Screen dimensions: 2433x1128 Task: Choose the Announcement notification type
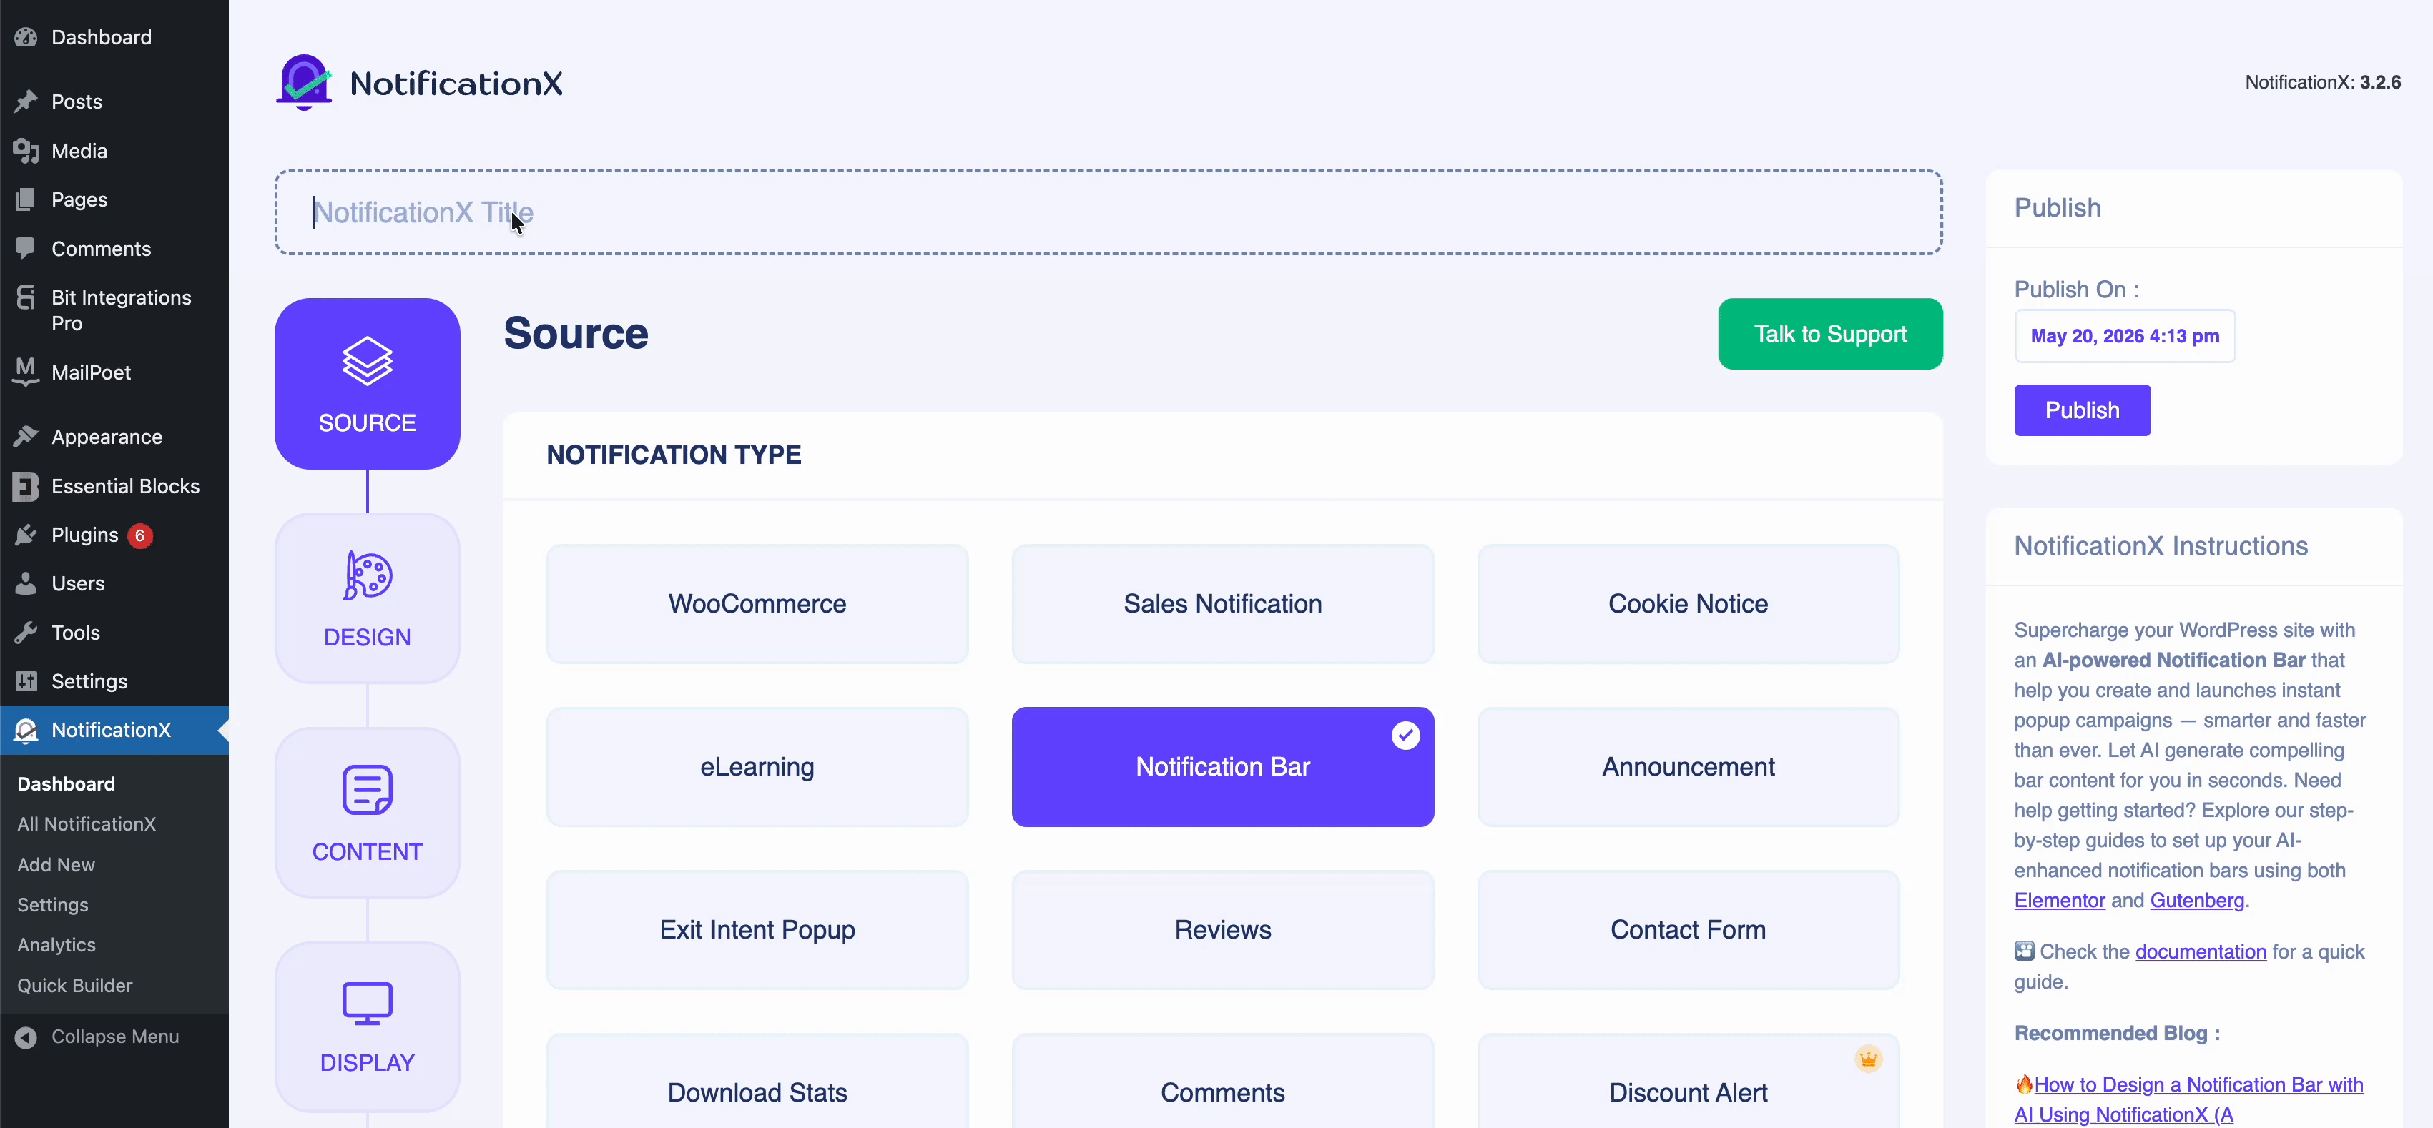pyautogui.click(x=1688, y=768)
